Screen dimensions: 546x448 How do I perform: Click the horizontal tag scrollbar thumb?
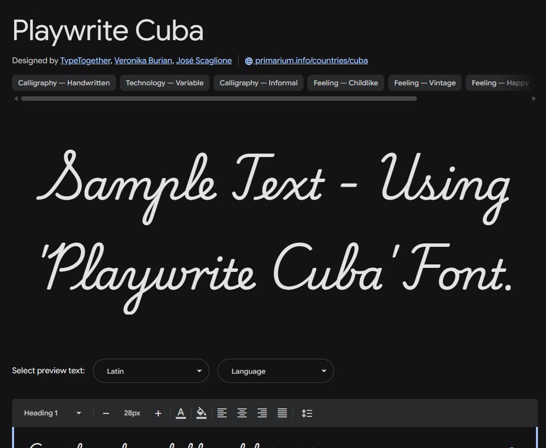pos(219,99)
